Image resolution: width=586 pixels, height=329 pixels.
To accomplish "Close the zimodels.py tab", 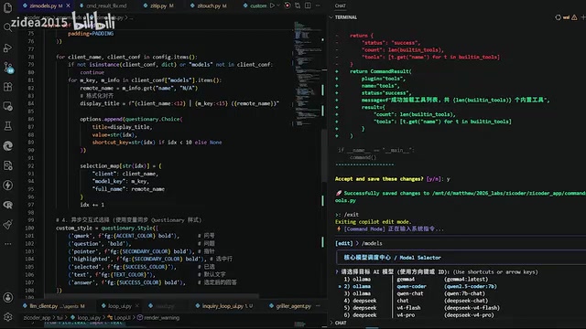I will [x=68, y=5].
